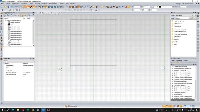Open Excel from Windows taskbar
The width and height of the screenshot is (200, 112).
[28, 110]
